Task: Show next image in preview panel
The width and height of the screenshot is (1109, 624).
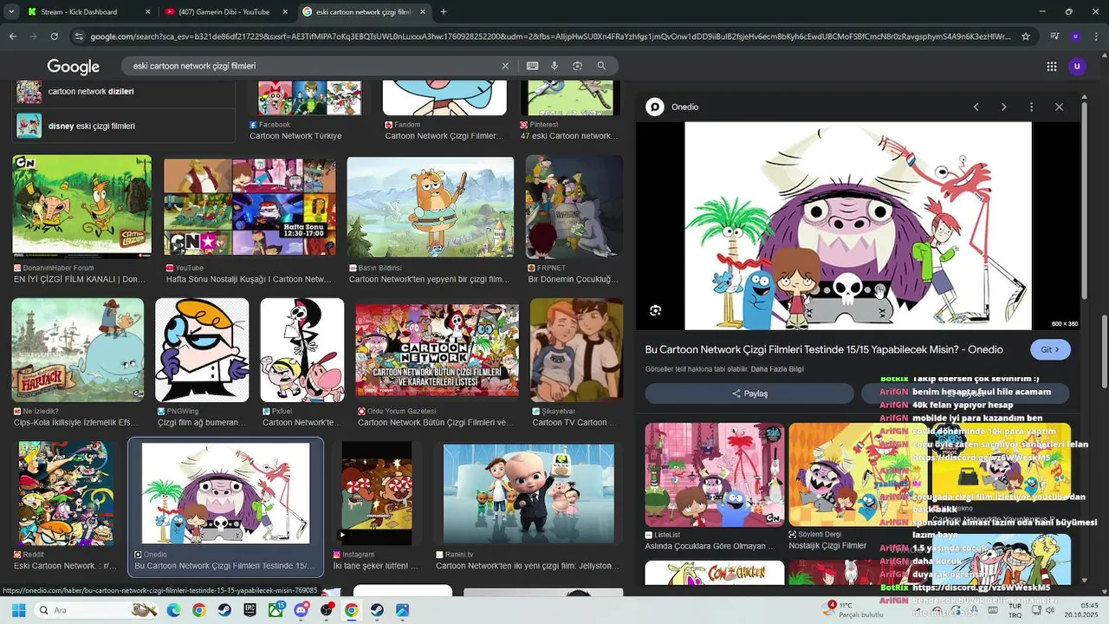Action: coord(1003,107)
